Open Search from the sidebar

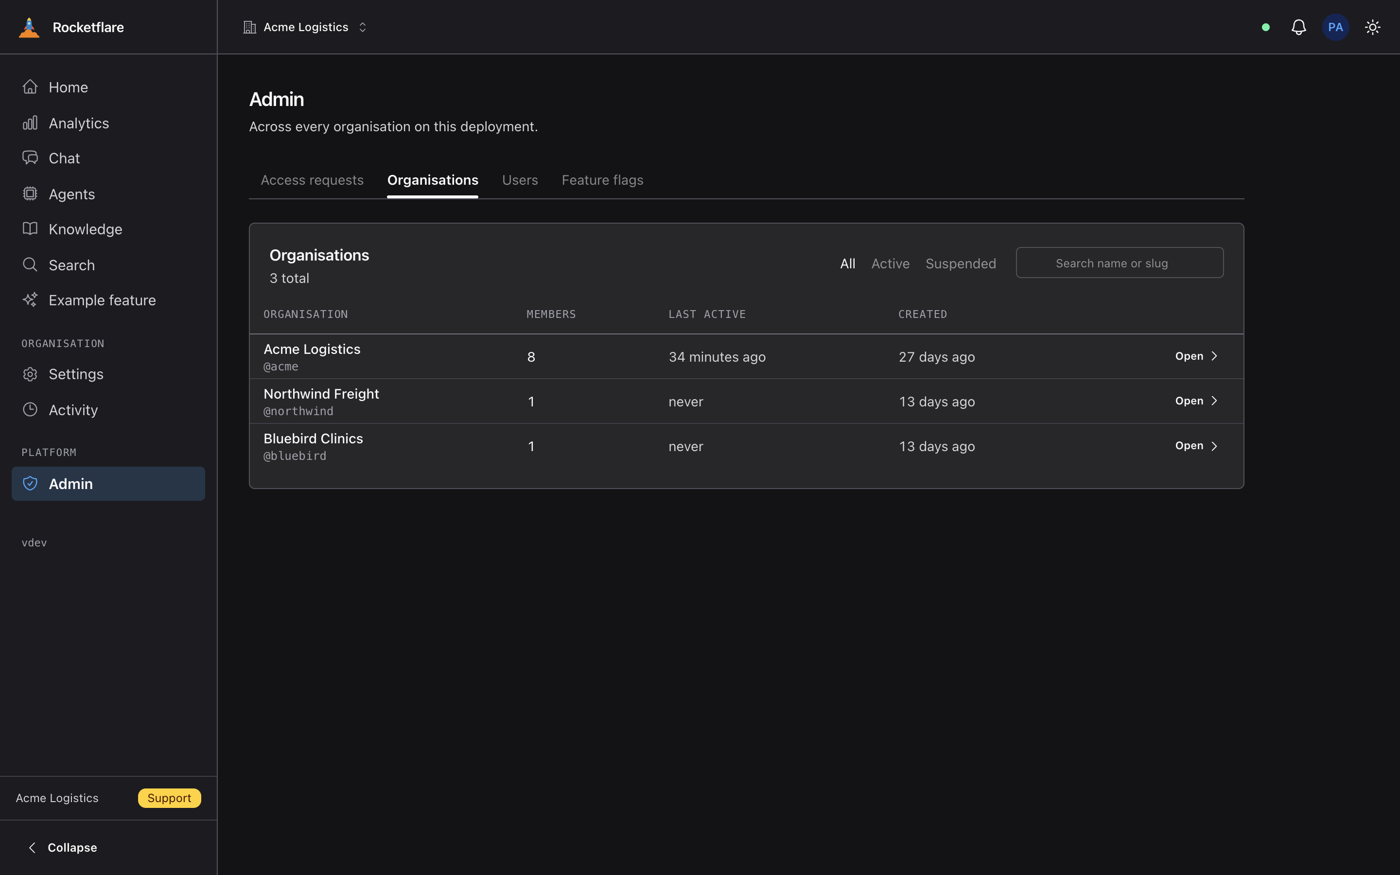coord(108,265)
